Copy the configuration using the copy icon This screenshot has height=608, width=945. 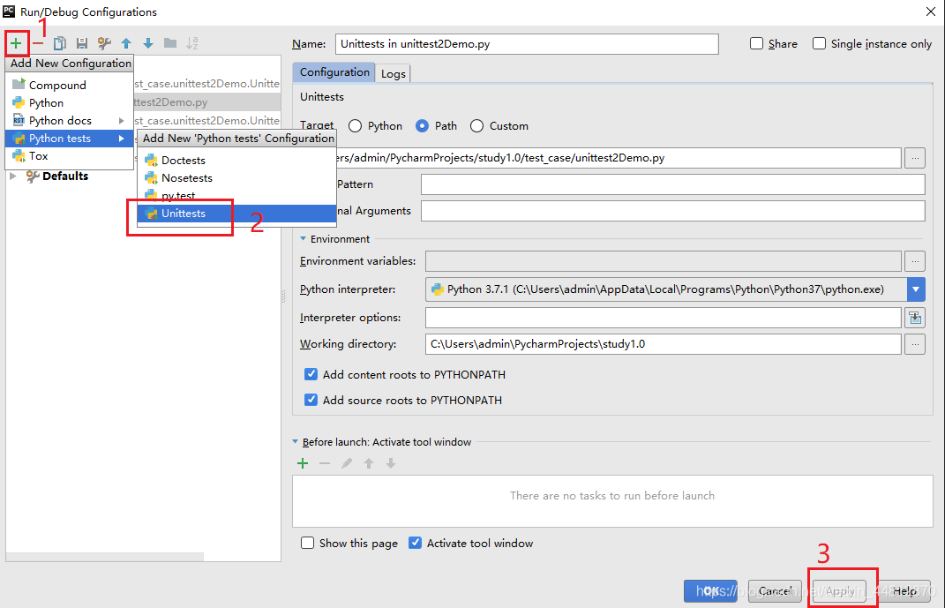click(x=60, y=43)
